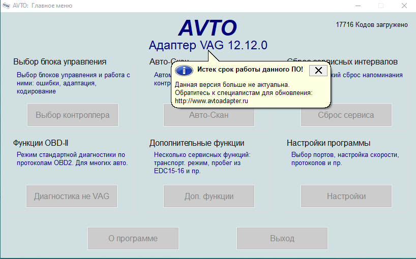This screenshot has width=416, height=259.
Task: Click the 'Адаптер VAG 12.12.0' version text
Action: coord(208,45)
